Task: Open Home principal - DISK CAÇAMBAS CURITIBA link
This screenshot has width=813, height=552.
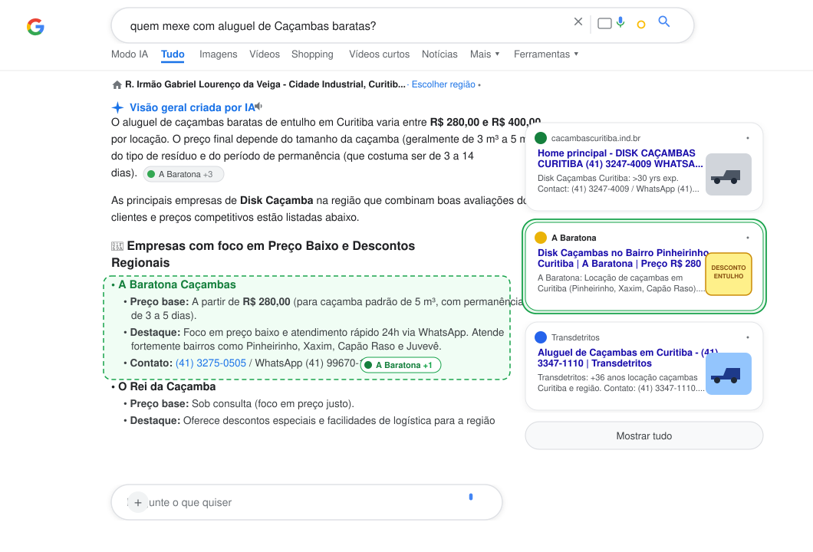Action: point(620,159)
